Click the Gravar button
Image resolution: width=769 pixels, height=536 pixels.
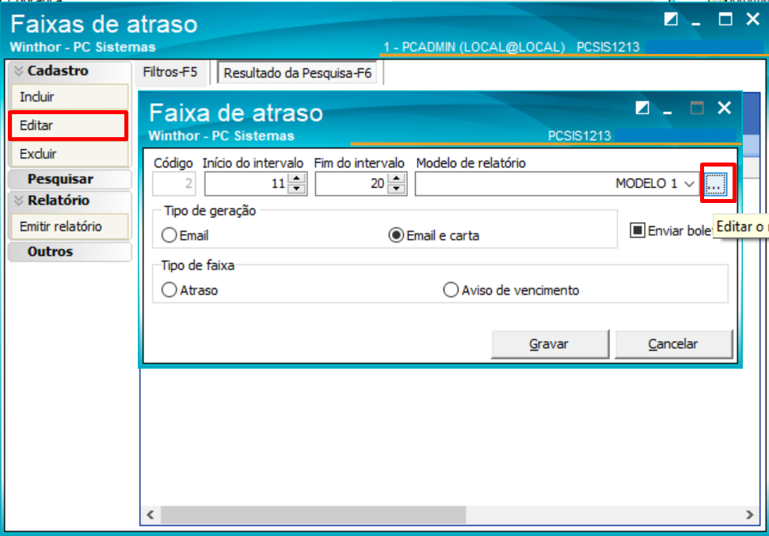[550, 344]
